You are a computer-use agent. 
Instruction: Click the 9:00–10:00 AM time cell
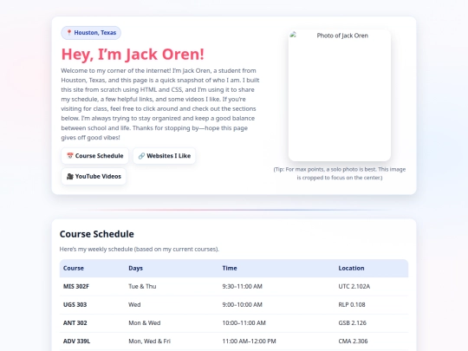click(x=242, y=305)
